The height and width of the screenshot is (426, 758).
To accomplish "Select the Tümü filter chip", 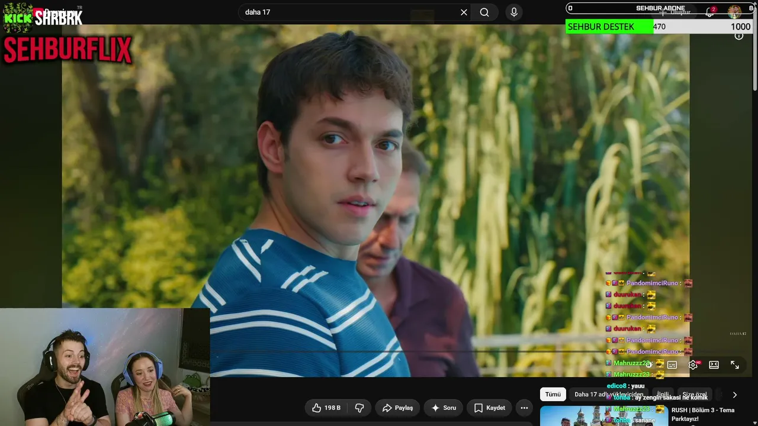I will coord(553,395).
